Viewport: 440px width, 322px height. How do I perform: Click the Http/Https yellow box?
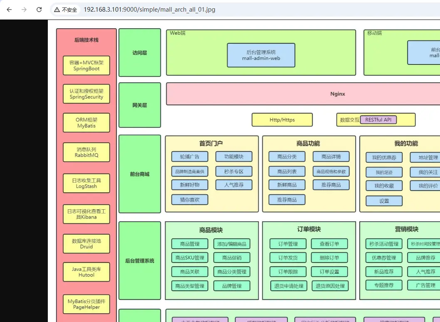pos(282,120)
